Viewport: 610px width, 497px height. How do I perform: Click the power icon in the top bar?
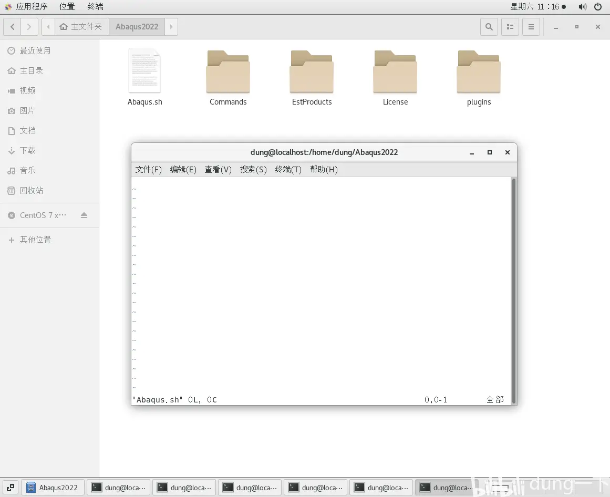pos(598,7)
